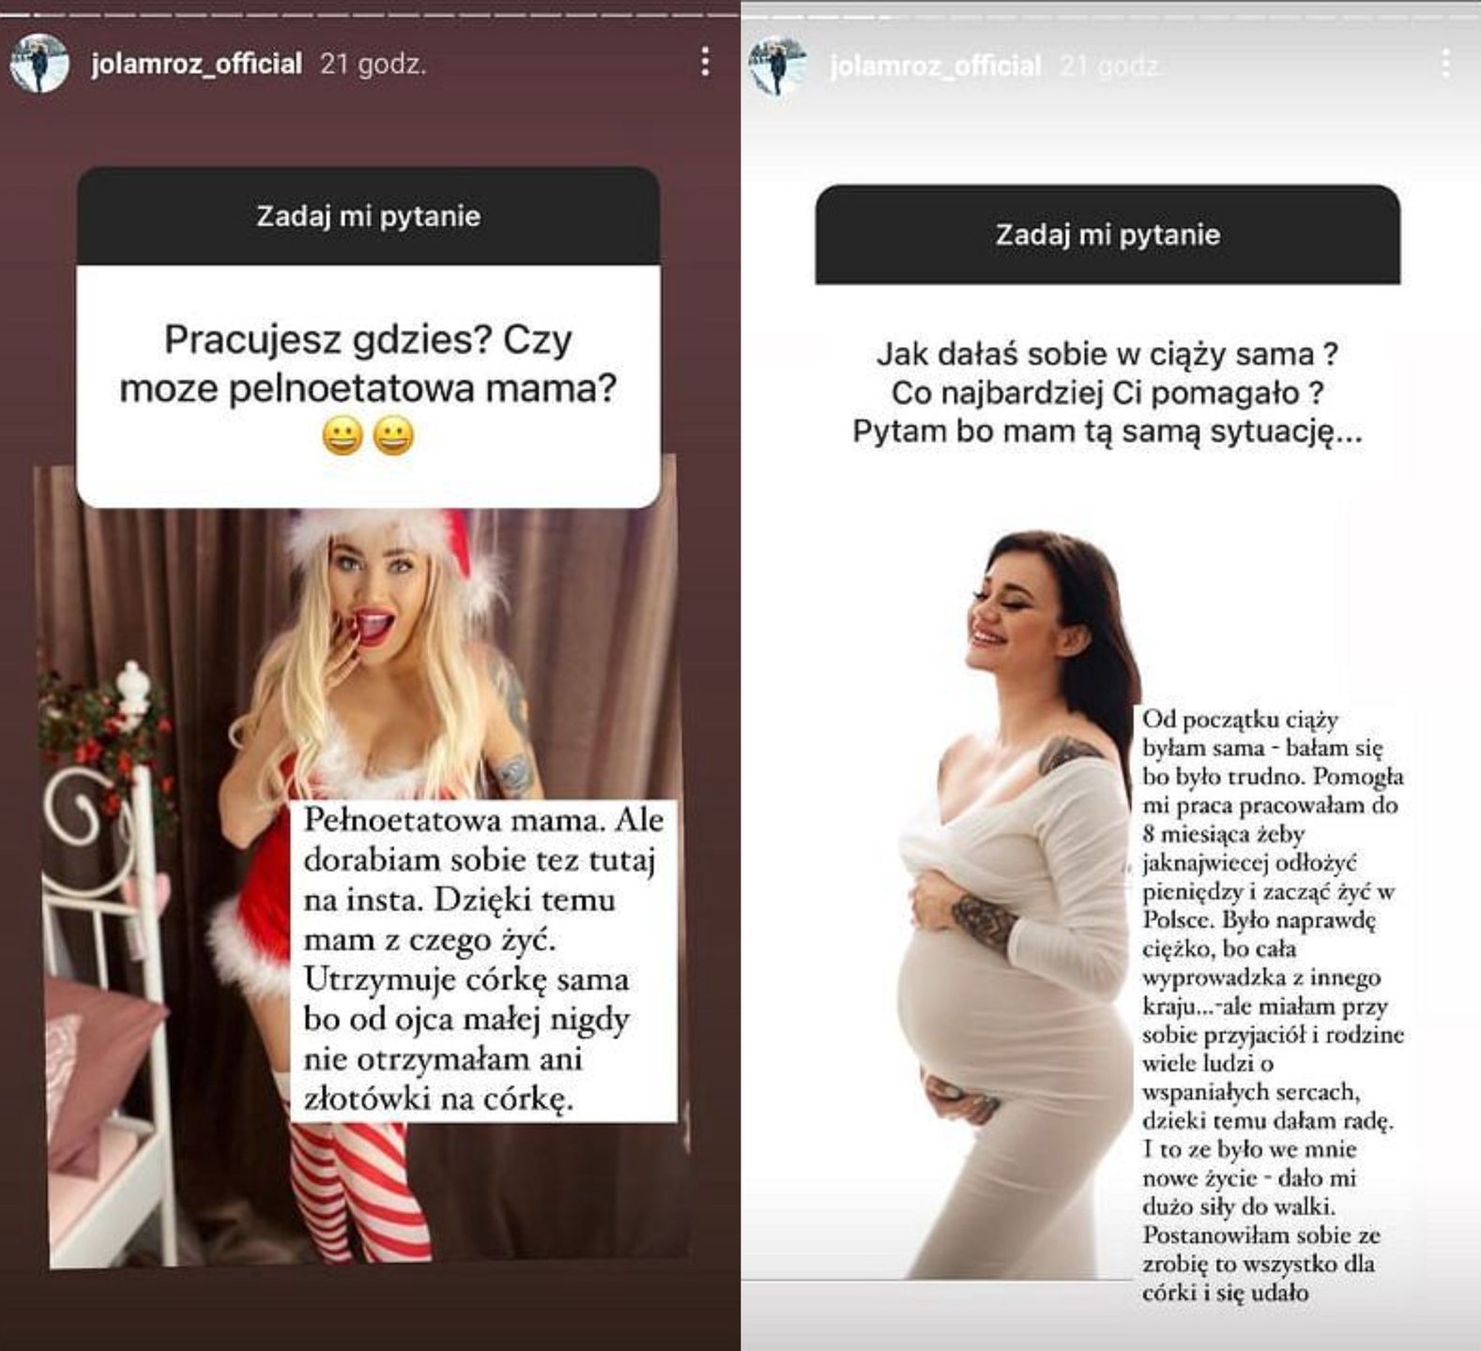This screenshot has width=1481, height=1351.
Task: Select the "Jak dałaś sobie w ciąży" question text
Action: (x=1107, y=393)
